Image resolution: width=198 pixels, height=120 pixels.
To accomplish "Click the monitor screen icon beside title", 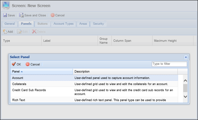I will pos(6,5).
